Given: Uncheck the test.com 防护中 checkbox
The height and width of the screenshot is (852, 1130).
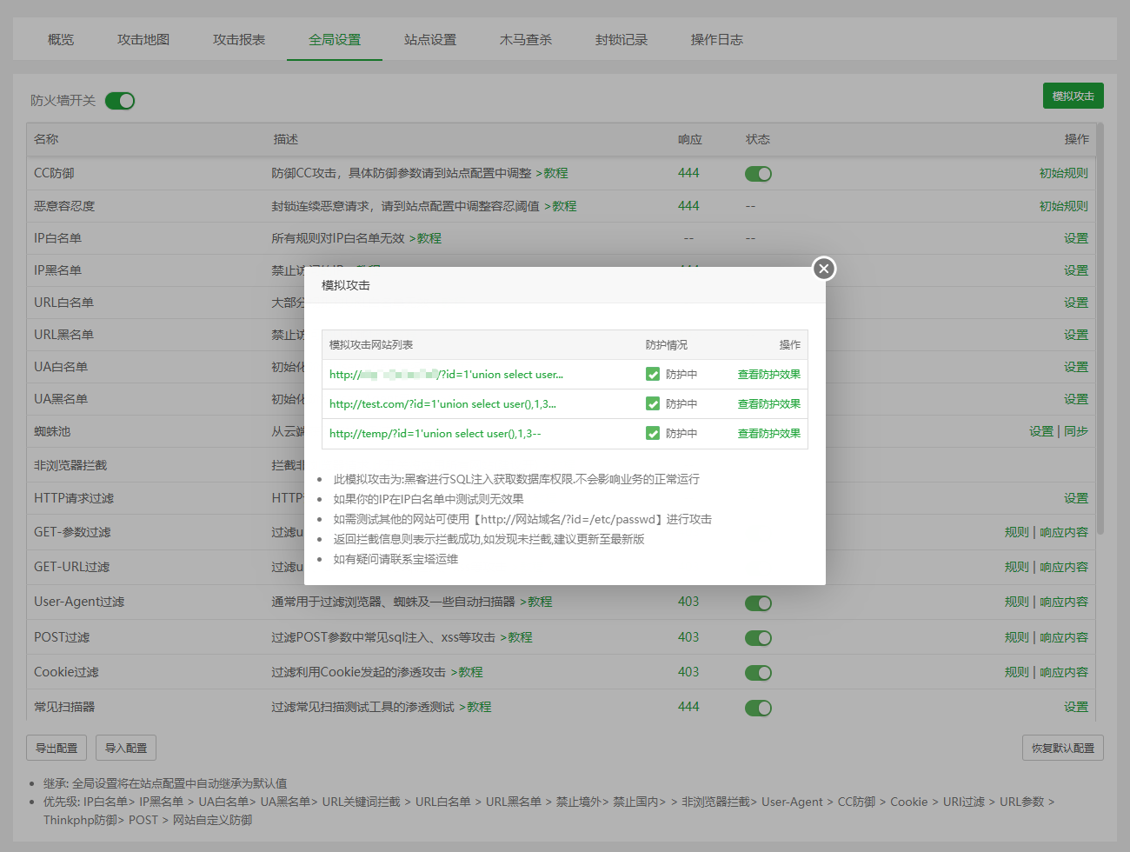Looking at the screenshot, I should tap(653, 404).
